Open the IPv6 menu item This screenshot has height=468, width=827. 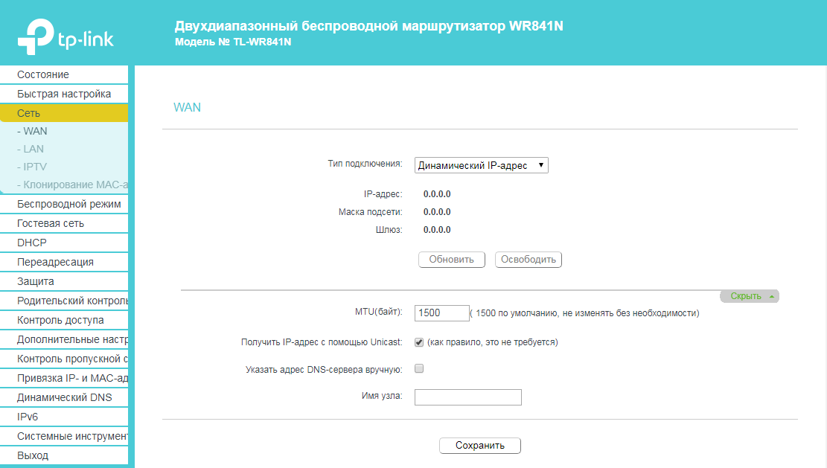tap(64, 417)
